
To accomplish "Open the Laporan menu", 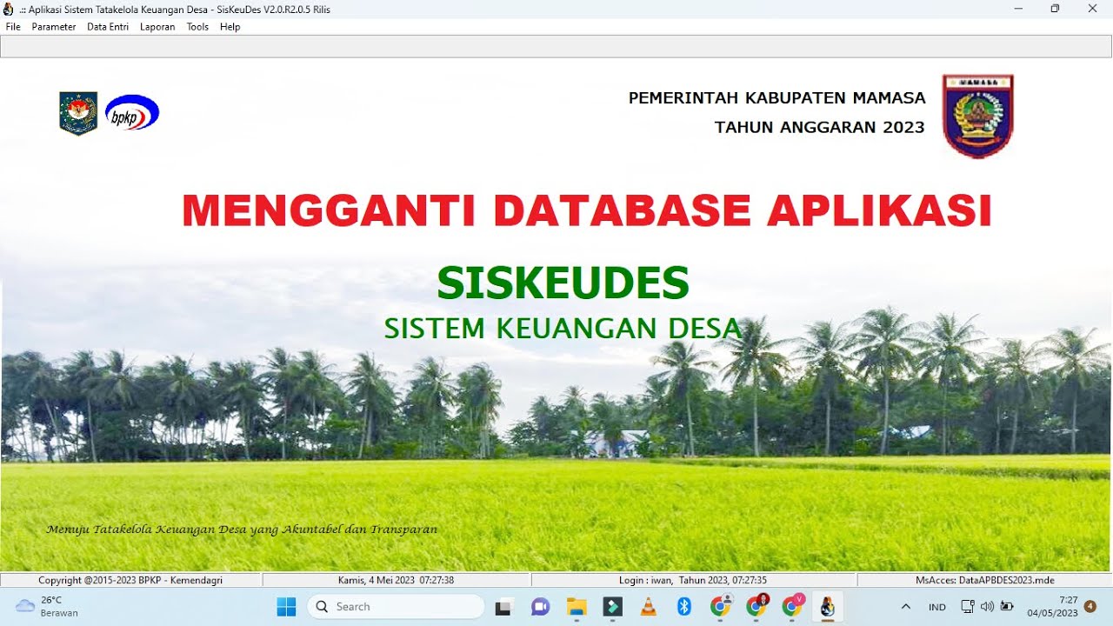I will 157,27.
